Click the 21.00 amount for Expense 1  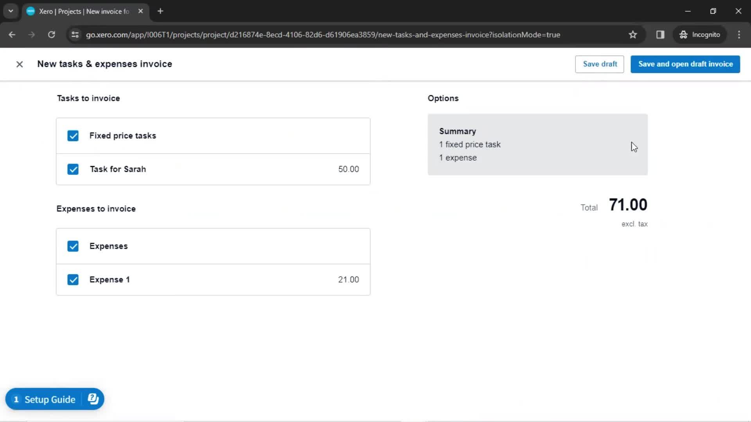349,280
